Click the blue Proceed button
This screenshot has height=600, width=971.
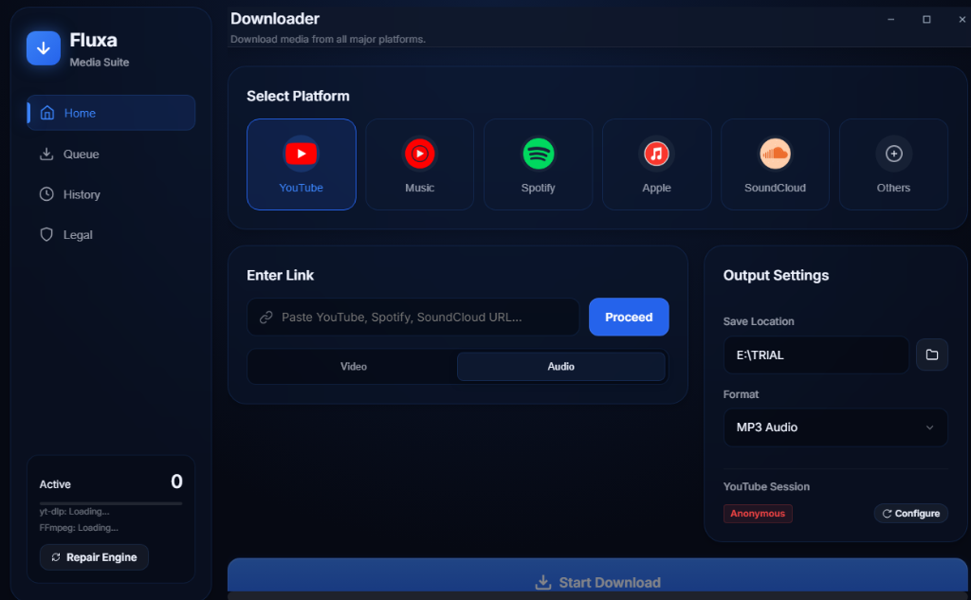[629, 317]
